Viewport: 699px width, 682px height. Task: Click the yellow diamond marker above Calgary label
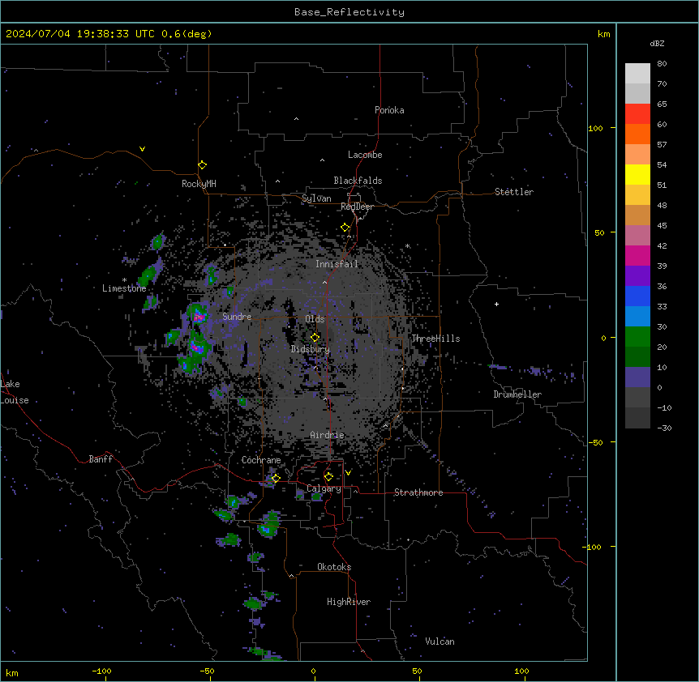click(328, 477)
